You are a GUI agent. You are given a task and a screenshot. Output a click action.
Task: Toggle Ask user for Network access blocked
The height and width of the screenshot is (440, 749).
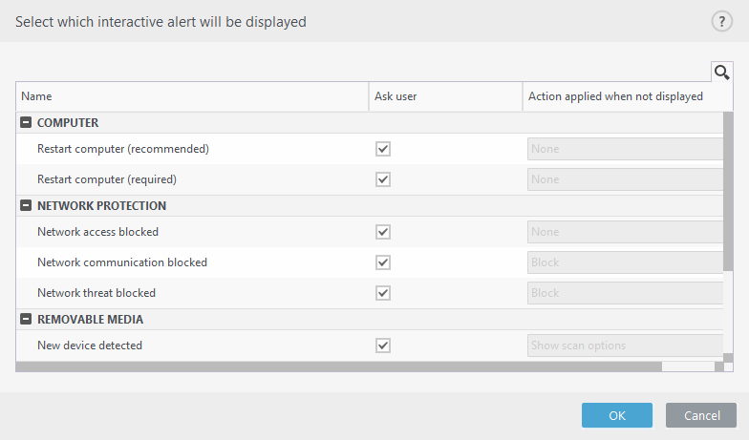click(x=382, y=232)
